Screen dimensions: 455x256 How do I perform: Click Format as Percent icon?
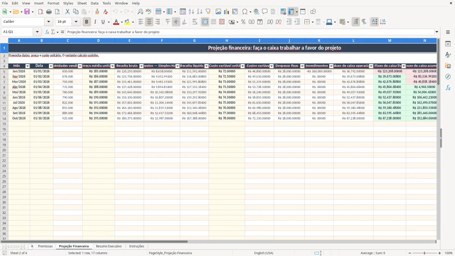243,22
